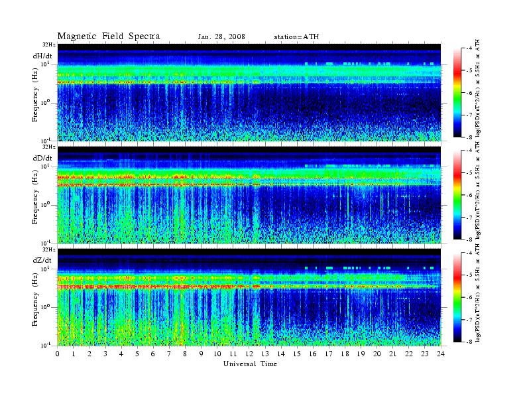525x406 pixels.
Task: Select the 'dH/dt' panel label
Action: [42, 56]
